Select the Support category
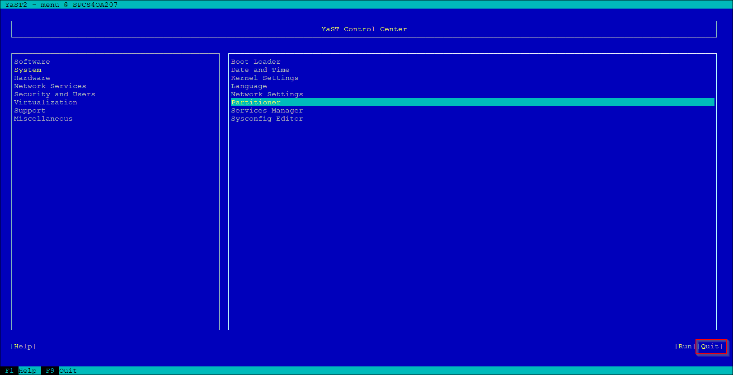The height and width of the screenshot is (375, 733). click(30, 111)
